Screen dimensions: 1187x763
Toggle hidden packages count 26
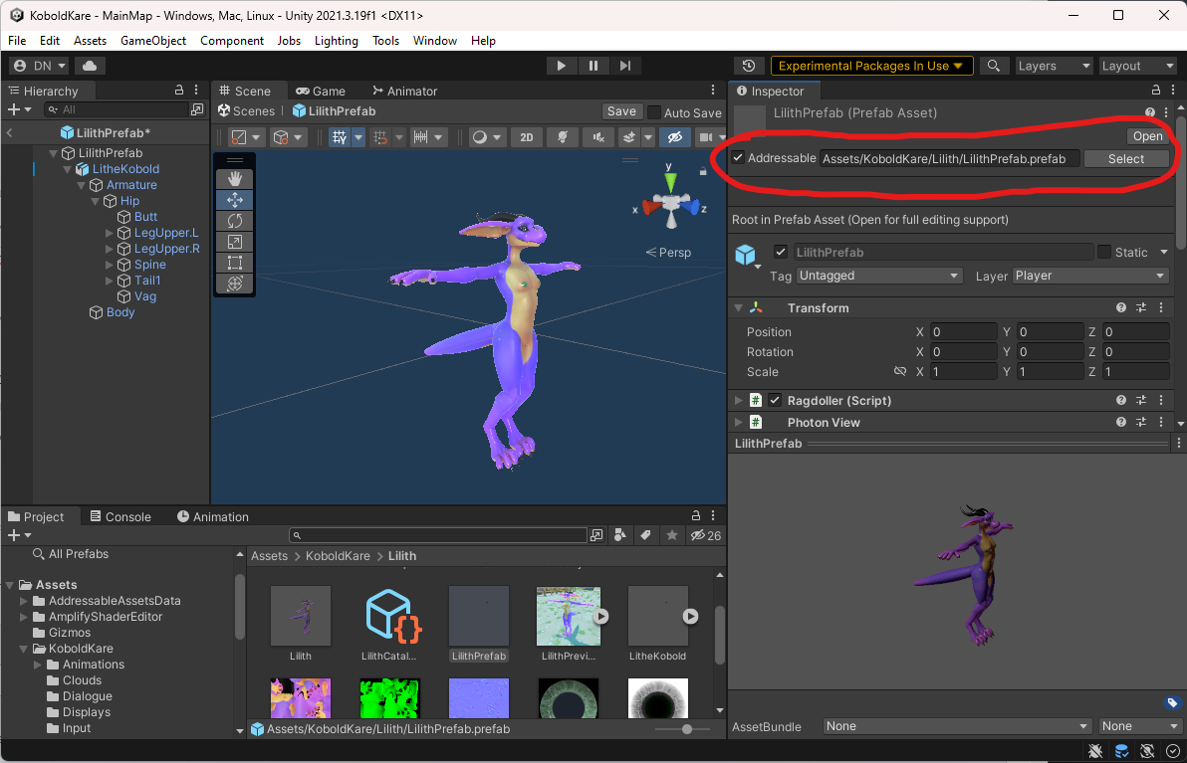point(706,535)
